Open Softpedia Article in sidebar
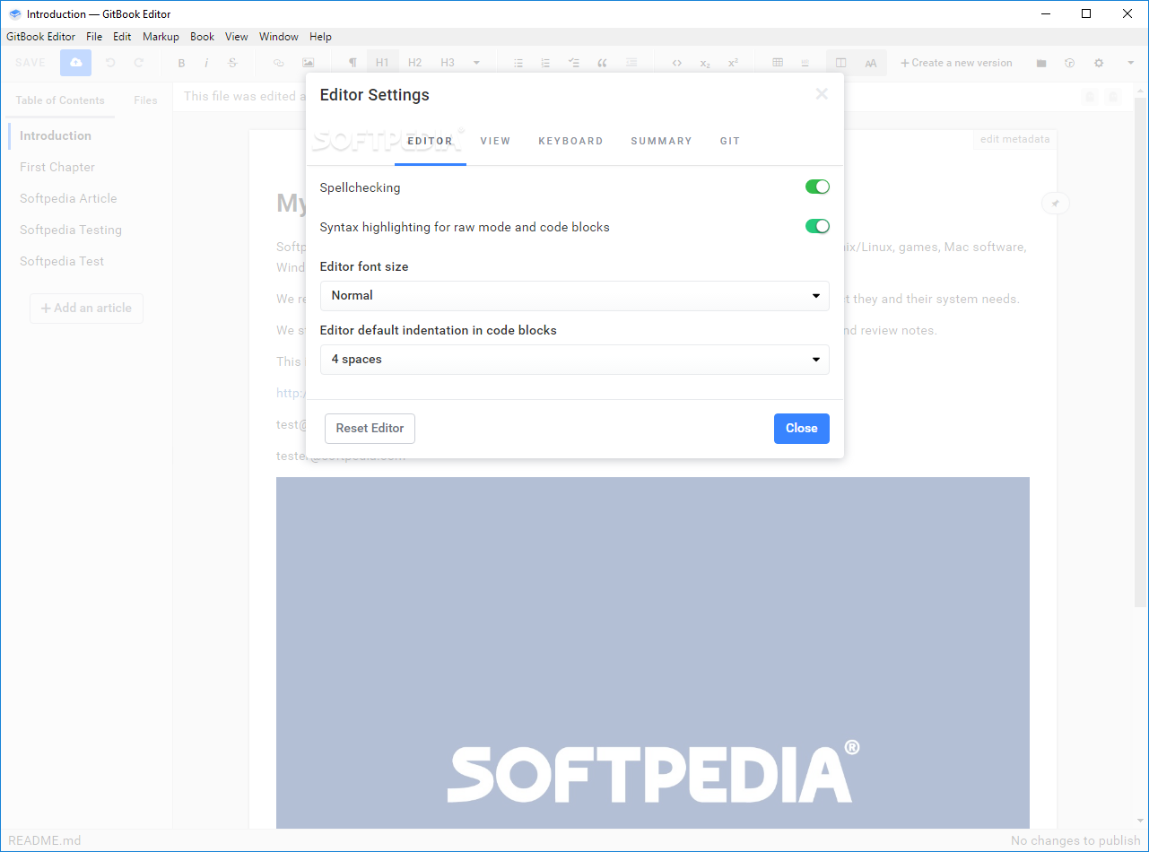The image size is (1149, 852). [x=68, y=199]
